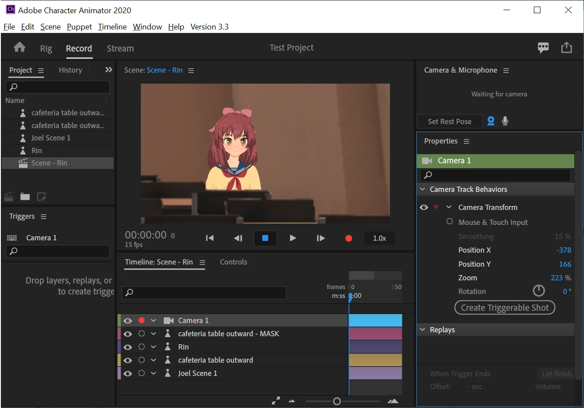The height and width of the screenshot is (408, 584).
Task: Collapse the Replays section
Action: pyautogui.click(x=422, y=330)
